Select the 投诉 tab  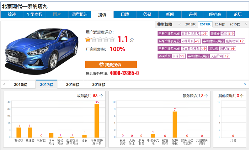(x=102, y=15)
